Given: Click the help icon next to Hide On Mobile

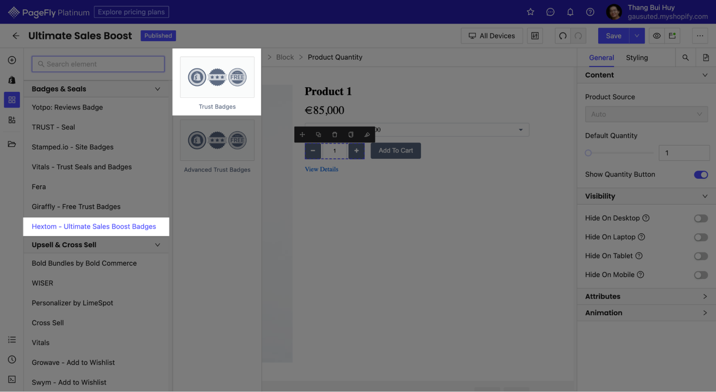Looking at the screenshot, I should [640, 275].
